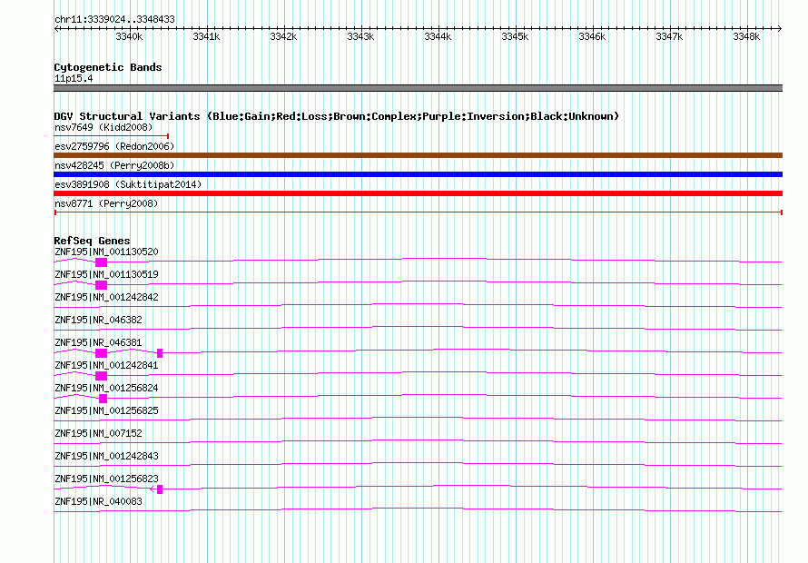Open transcript ZNF195|NR_046381 label
The image size is (808, 563).
point(98,343)
